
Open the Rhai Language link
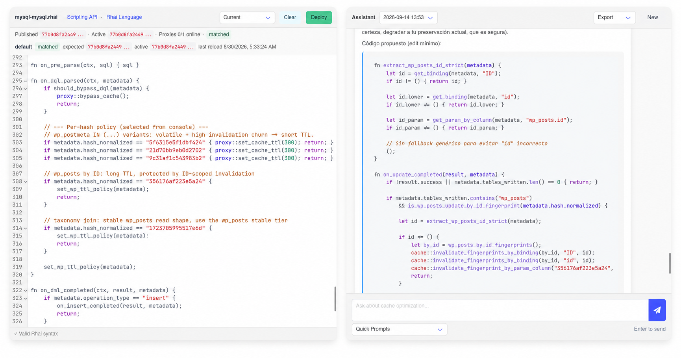click(124, 17)
